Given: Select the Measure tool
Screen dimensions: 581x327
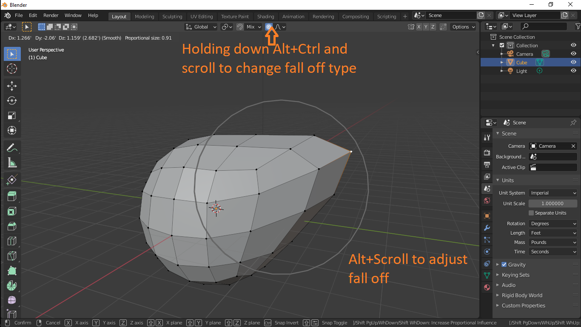Looking at the screenshot, I should click(x=12, y=163).
